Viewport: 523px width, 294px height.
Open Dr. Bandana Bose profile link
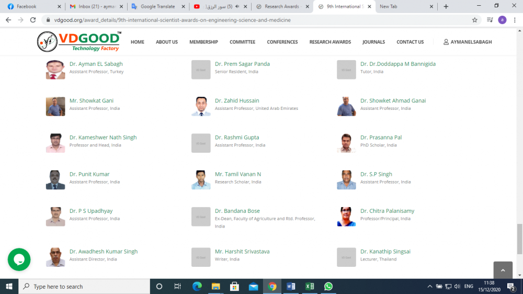pos(237,211)
